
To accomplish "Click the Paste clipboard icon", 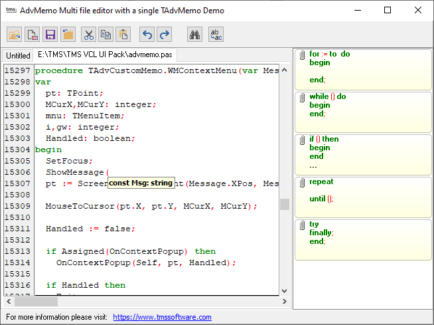I will pyautogui.click(x=123, y=34).
